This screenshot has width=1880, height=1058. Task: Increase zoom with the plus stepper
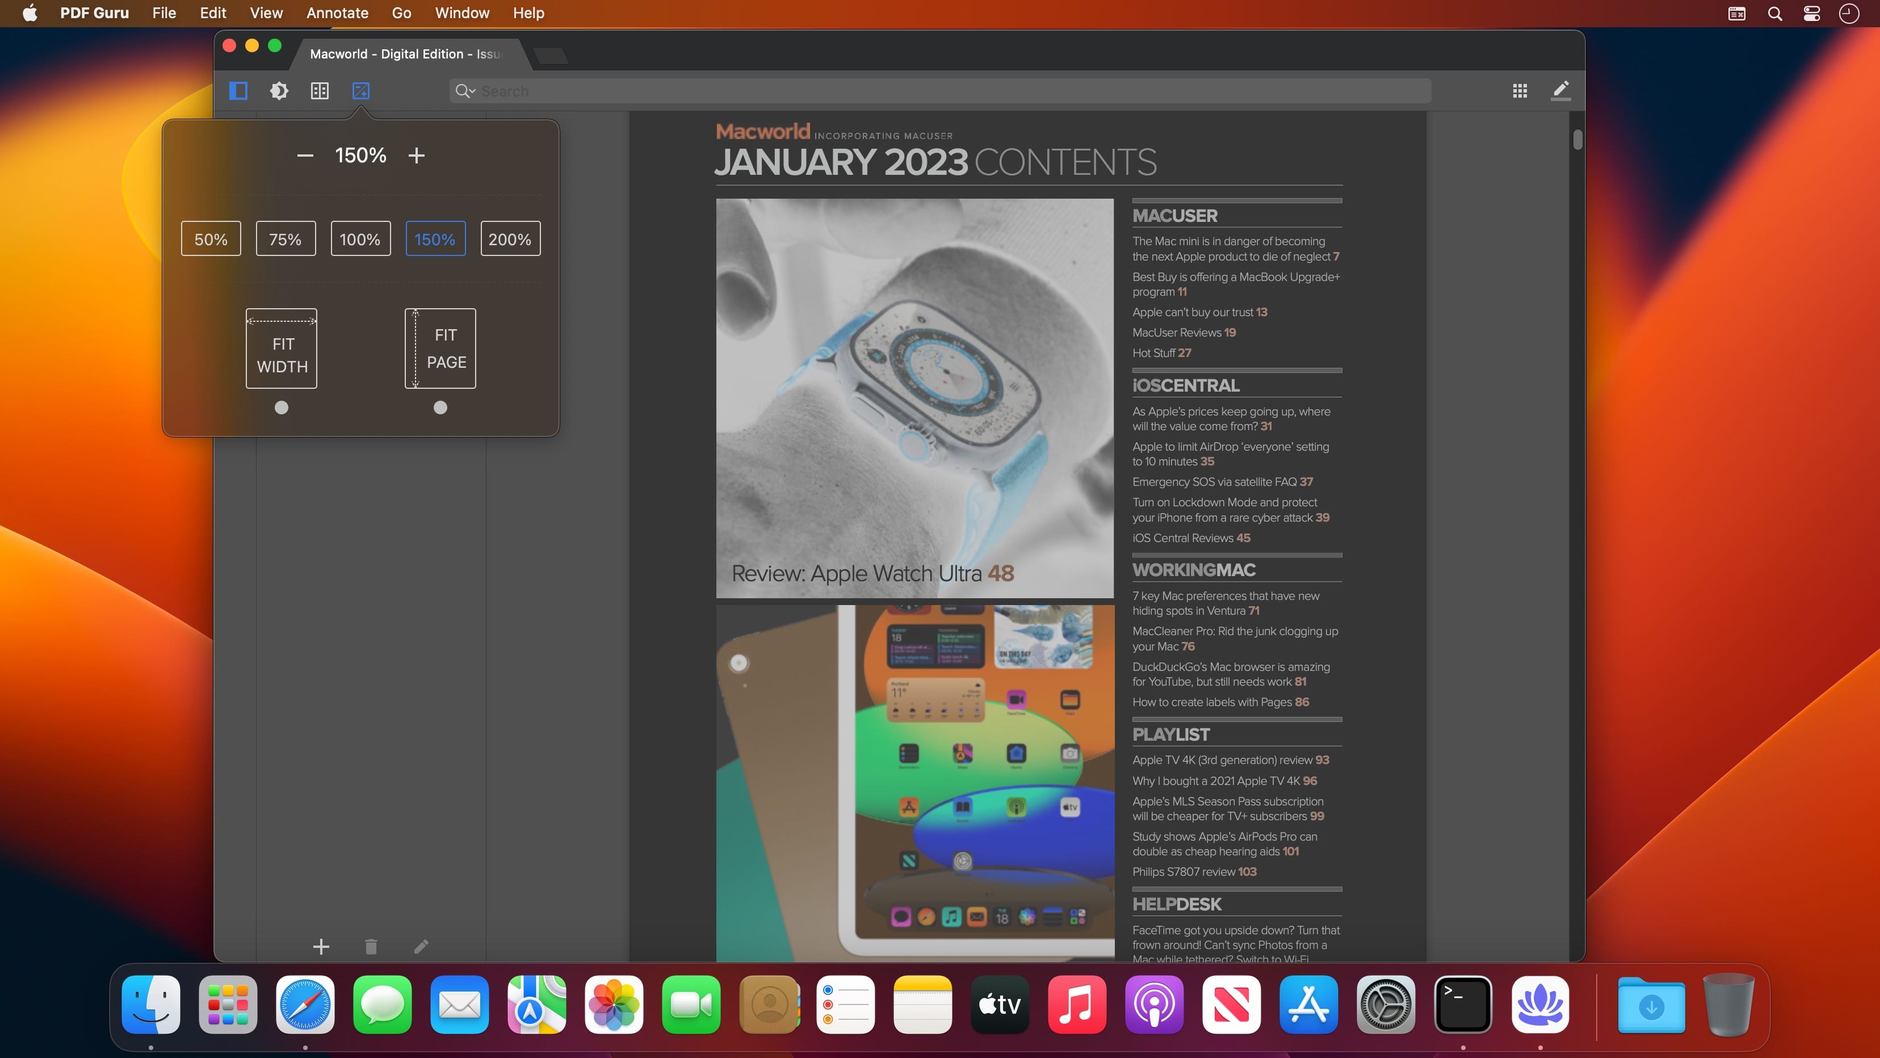click(416, 156)
